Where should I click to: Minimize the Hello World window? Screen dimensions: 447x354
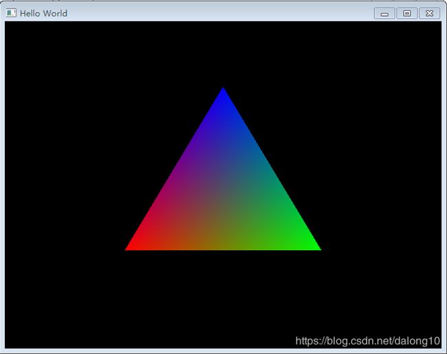click(384, 13)
